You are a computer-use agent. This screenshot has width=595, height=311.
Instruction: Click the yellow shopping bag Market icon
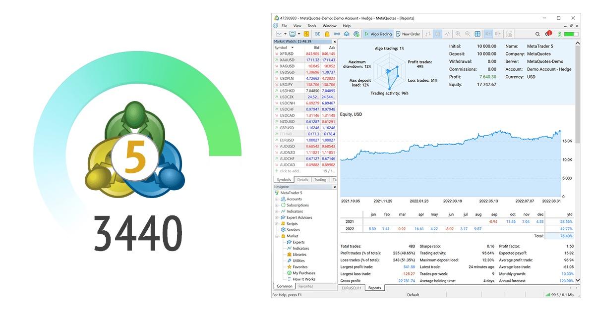pyautogui.click(x=327, y=34)
